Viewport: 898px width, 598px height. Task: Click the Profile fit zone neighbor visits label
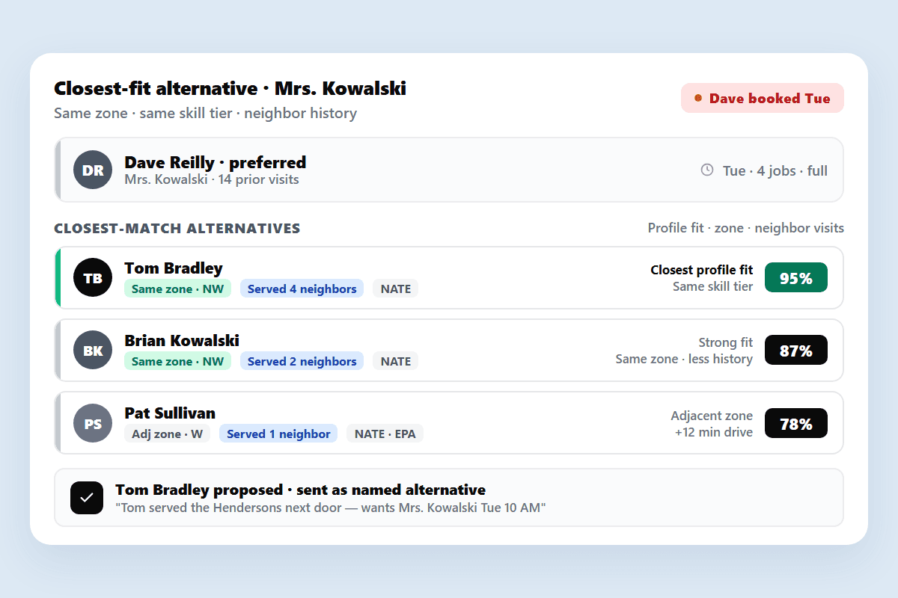tap(745, 228)
